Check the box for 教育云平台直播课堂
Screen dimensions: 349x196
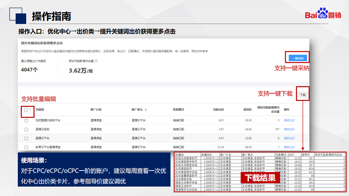26,147
